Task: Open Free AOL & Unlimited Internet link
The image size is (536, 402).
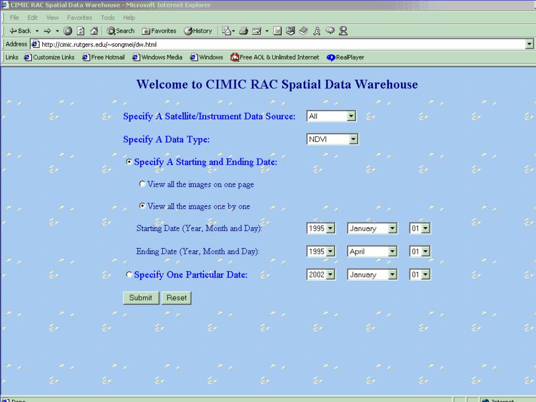Action: coord(275,58)
